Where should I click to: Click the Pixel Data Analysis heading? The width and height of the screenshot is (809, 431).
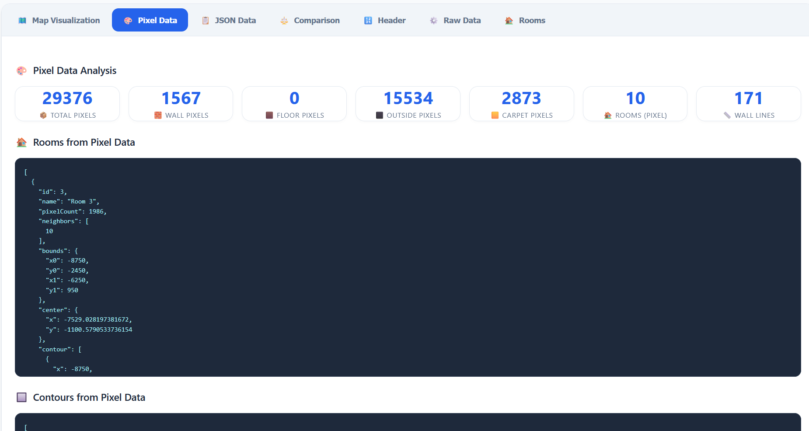(x=75, y=71)
